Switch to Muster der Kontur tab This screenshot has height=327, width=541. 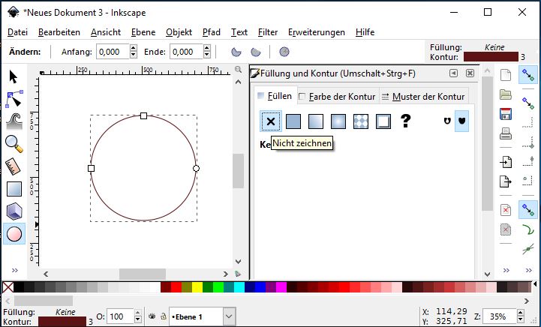[423, 97]
